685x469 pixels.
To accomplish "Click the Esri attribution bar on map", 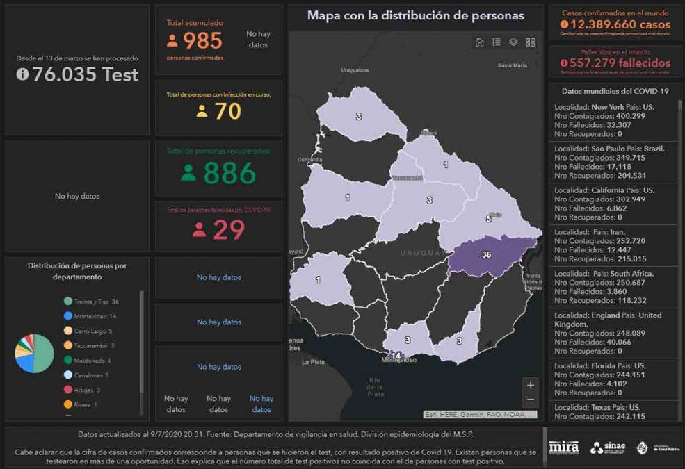I will [480, 415].
